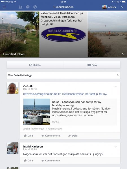Show pinned posts via Visa fastnålat inlägg
Viewport: 127px width, 169px height.
click(x=63, y=75)
